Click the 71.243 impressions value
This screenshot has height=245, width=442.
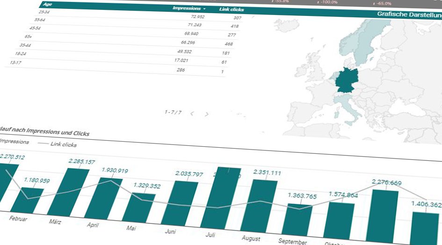195,25
